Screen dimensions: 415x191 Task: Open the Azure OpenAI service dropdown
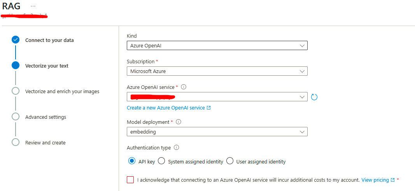pos(217,97)
